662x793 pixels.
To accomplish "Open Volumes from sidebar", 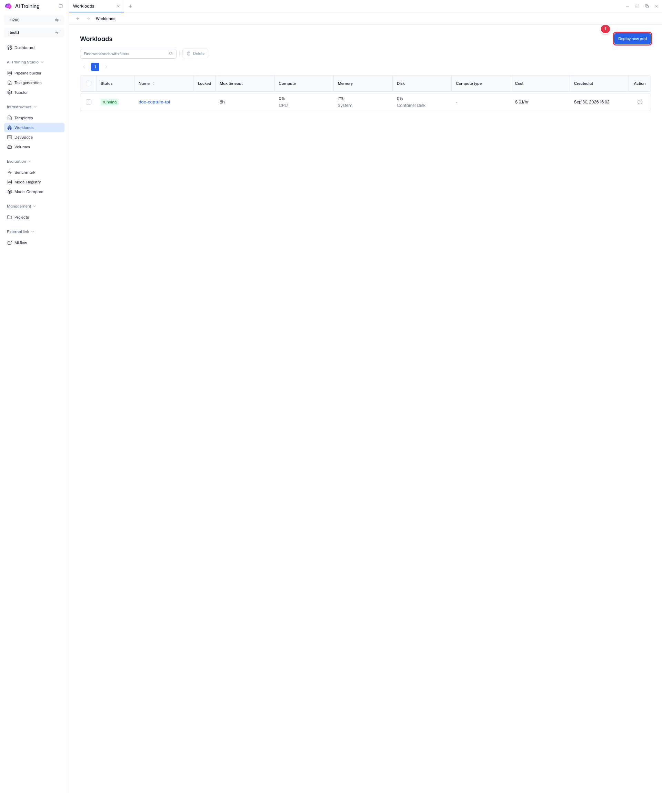I will tap(34, 147).
